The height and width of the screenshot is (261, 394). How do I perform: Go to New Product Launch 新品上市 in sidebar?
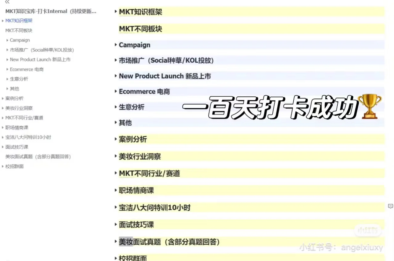pyautogui.click(x=40, y=60)
